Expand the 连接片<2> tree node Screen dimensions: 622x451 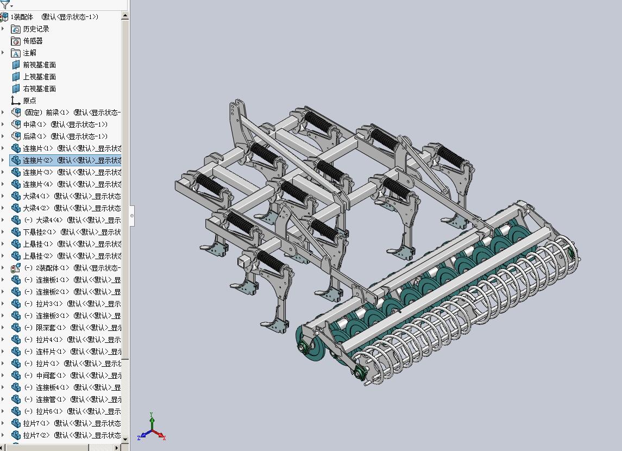click(3, 160)
